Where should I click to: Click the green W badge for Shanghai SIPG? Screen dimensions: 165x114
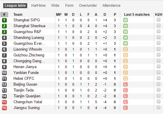[126, 20]
